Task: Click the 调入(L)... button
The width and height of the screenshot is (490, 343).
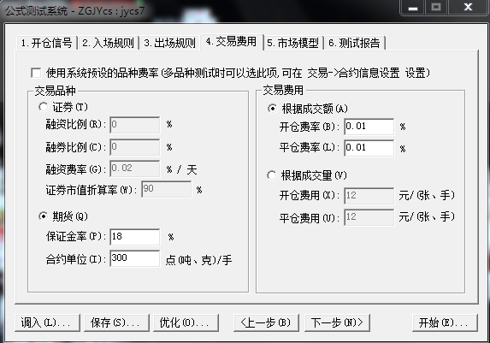Action: pos(47,322)
